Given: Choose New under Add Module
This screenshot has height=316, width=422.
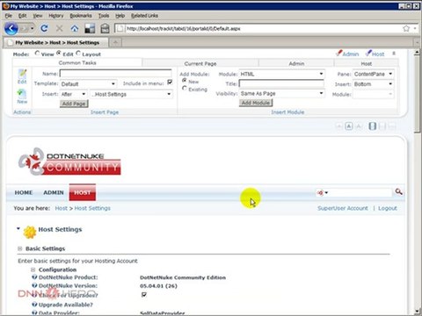Looking at the screenshot, I should pos(185,81).
